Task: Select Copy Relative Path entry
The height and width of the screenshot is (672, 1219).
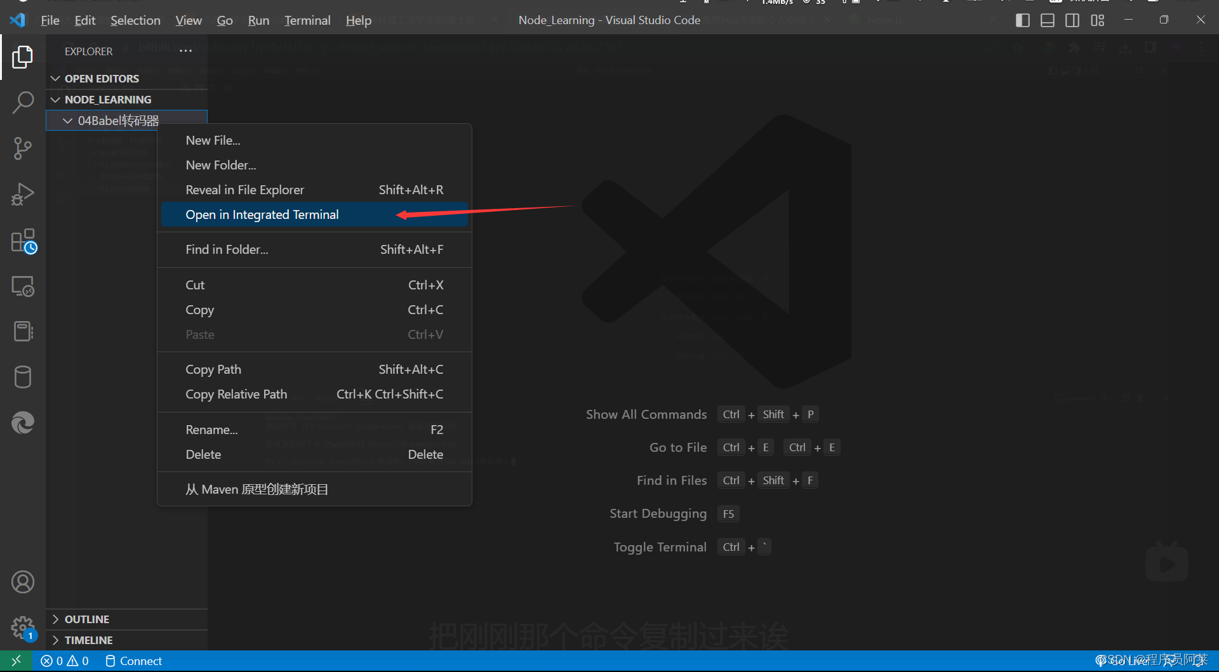Action: (314, 394)
